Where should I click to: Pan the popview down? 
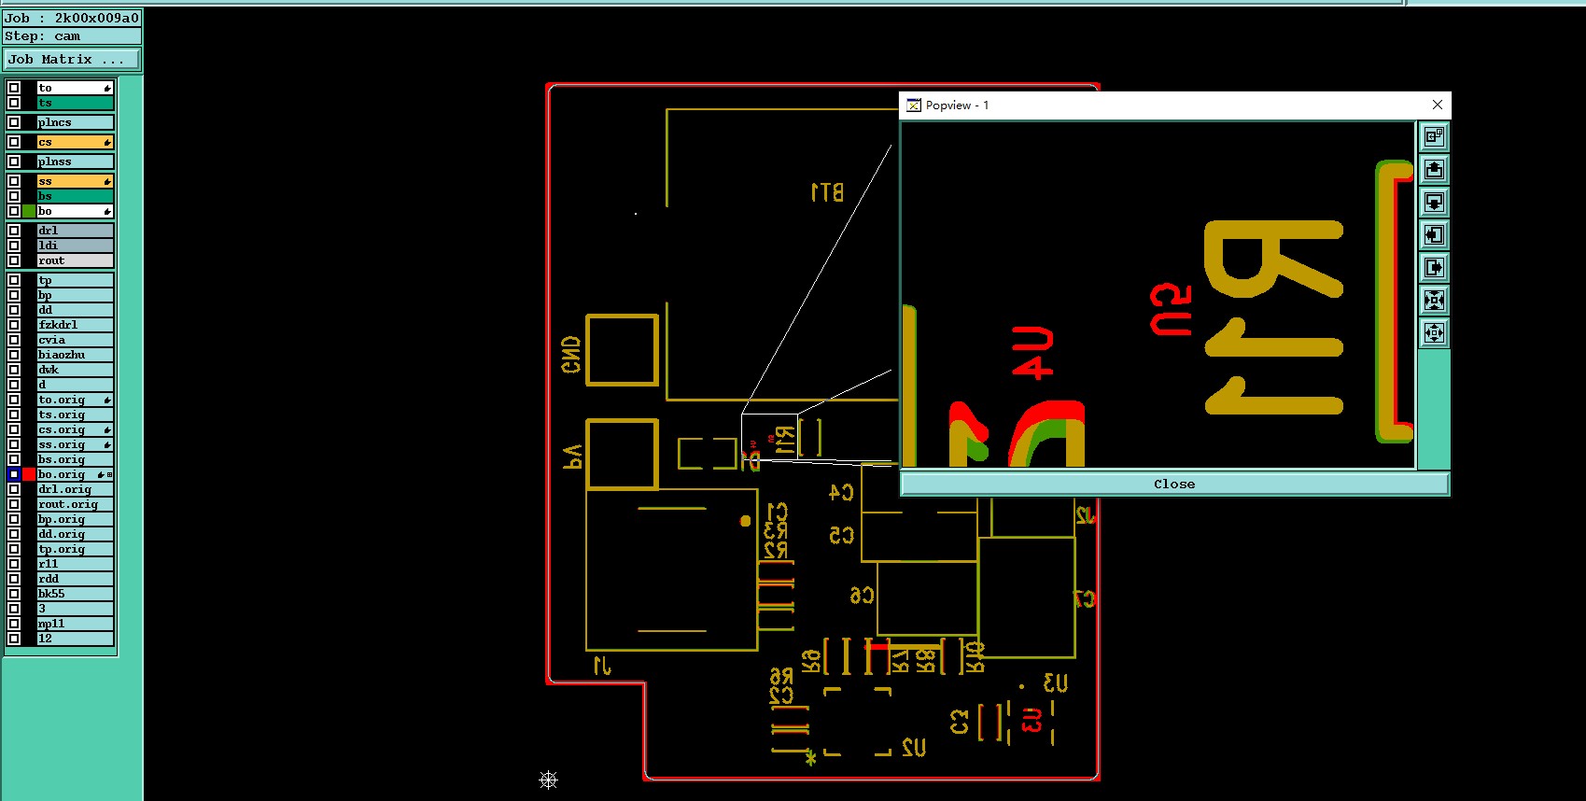pyautogui.click(x=1435, y=203)
